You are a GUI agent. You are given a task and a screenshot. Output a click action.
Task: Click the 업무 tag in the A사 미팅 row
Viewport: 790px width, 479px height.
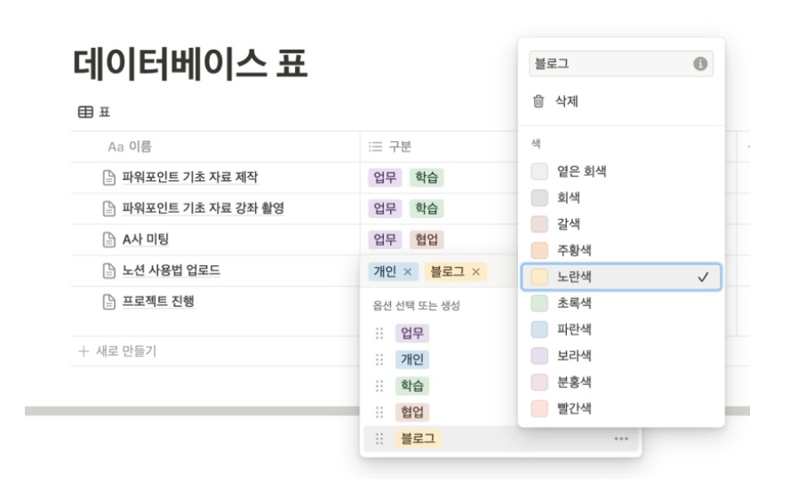(385, 239)
